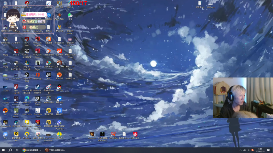Viewport: 273px width, 153px height.
Task: Open Logitech G HUB shortcut
Action: 27,75
